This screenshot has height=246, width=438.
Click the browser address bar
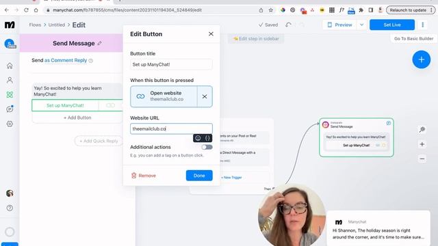151,10
